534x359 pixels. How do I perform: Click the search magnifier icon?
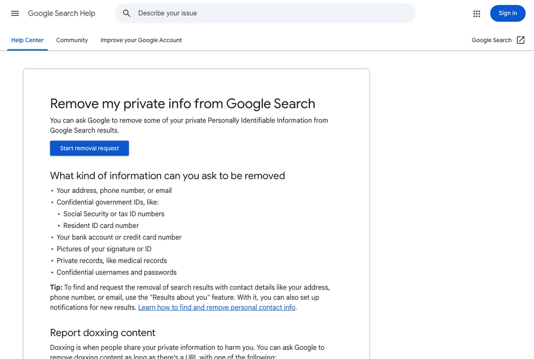pyautogui.click(x=127, y=13)
